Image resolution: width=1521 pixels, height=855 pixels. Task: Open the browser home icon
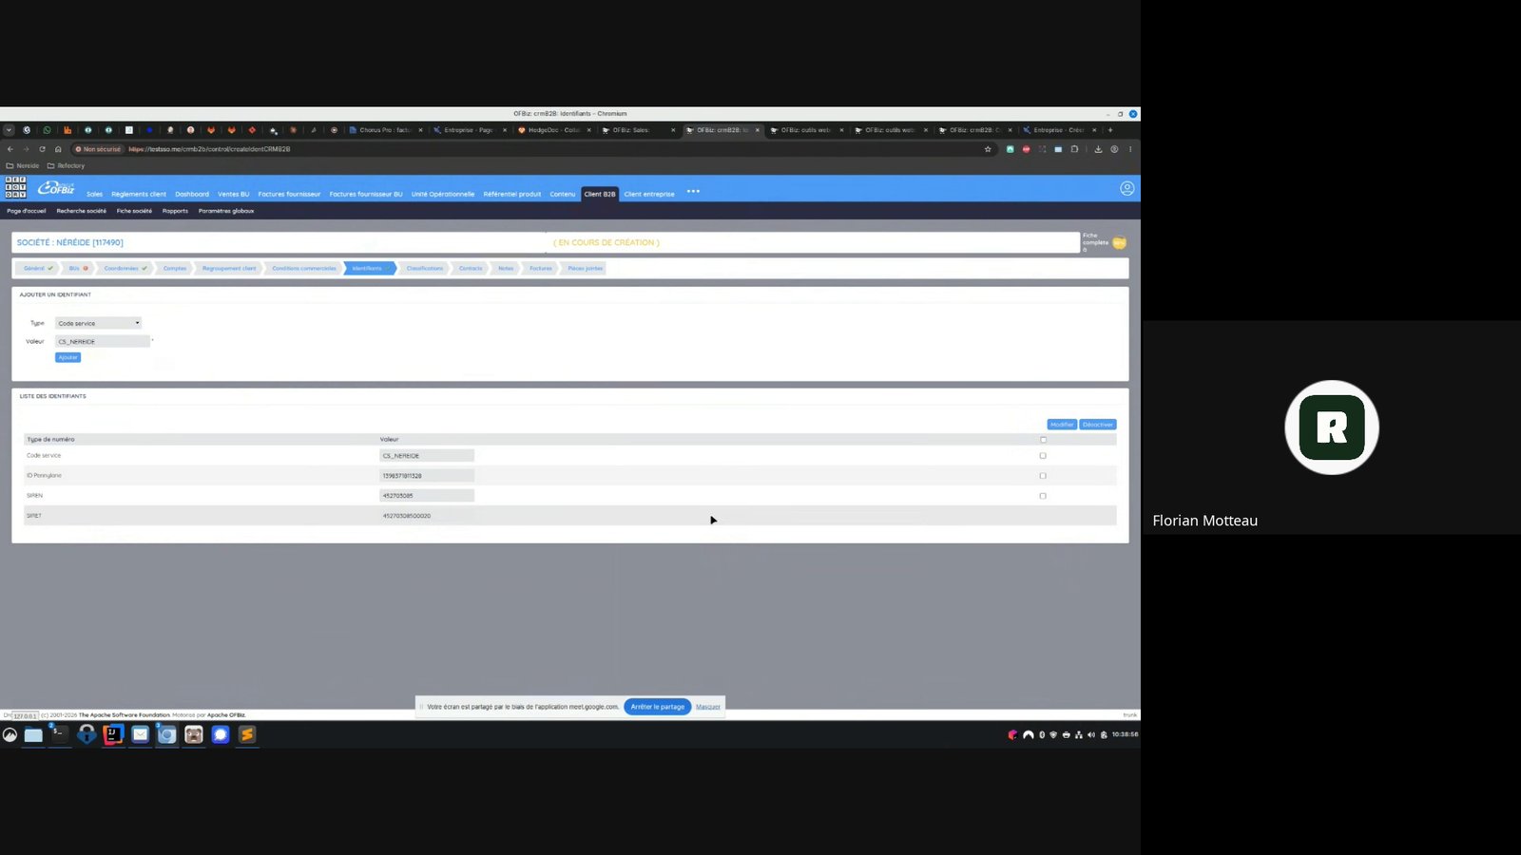58,149
